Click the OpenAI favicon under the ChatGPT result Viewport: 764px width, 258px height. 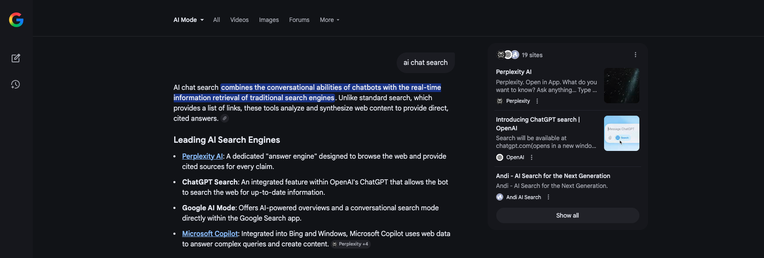click(500, 157)
